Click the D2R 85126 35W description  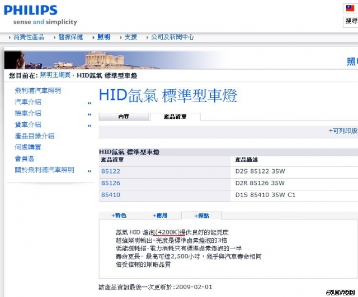pos(260,183)
